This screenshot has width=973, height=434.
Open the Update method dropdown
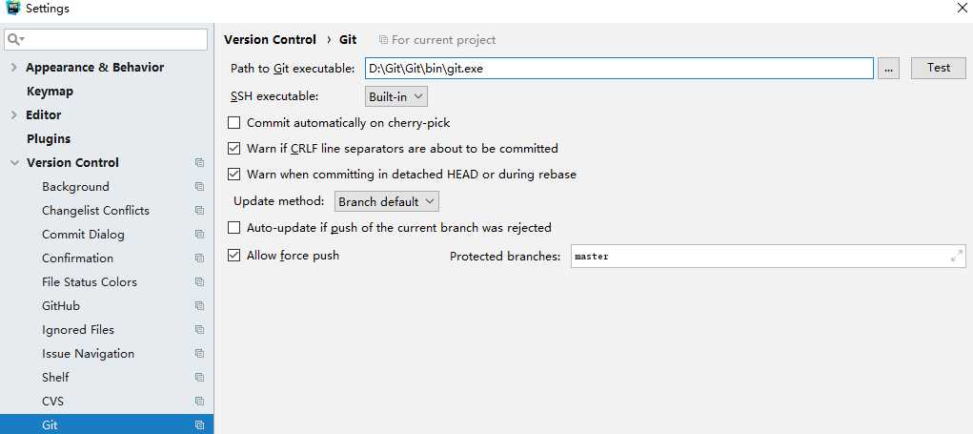(x=387, y=201)
